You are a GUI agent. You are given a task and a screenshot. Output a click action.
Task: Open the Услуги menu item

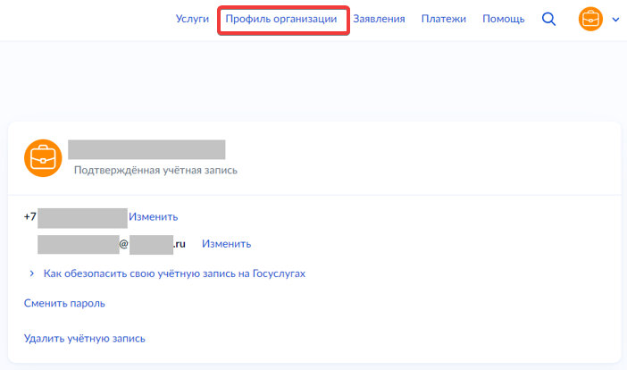(x=192, y=19)
